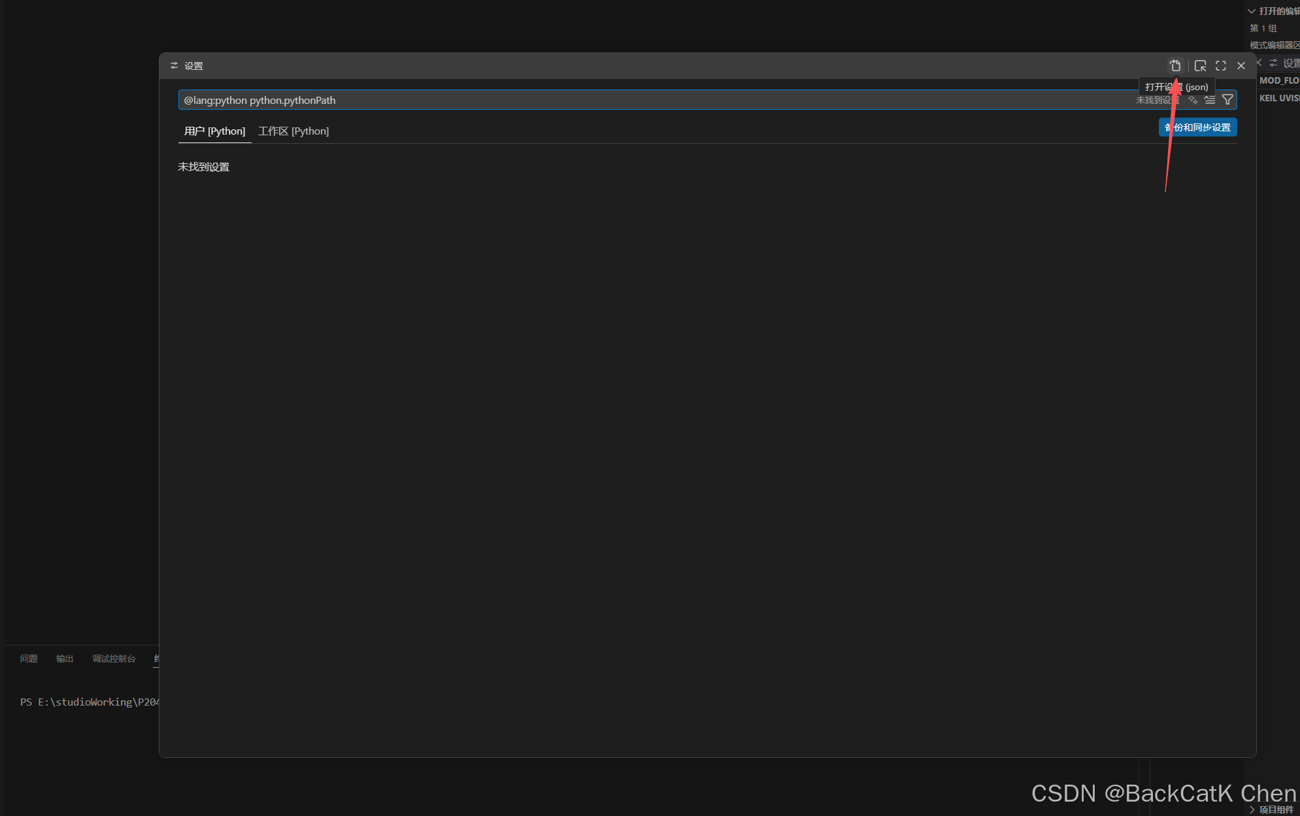Select the 用户 [Python] tab
Image resolution: width=1300 pixels, height=816 pixels.
(214, 131)
